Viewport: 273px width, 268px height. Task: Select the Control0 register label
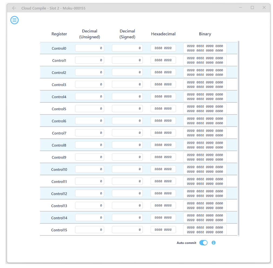pos(59,48)
